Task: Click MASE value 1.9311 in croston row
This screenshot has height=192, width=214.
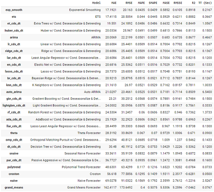Action: point(165,174)
